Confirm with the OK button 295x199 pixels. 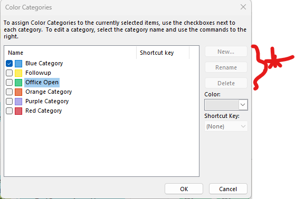click(x=184, y=189)
